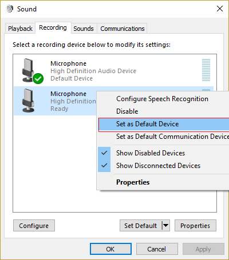This screenshot has height=260, width=229.
Task: Select Configure Speech Recognition menu item
Action: point(162,99)
